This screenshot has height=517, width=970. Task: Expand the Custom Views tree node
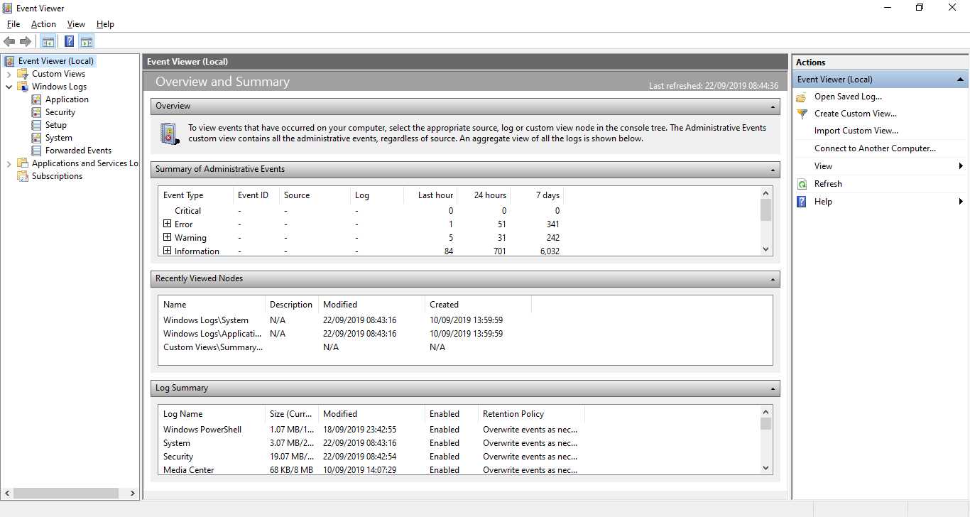tap(9, 74)
